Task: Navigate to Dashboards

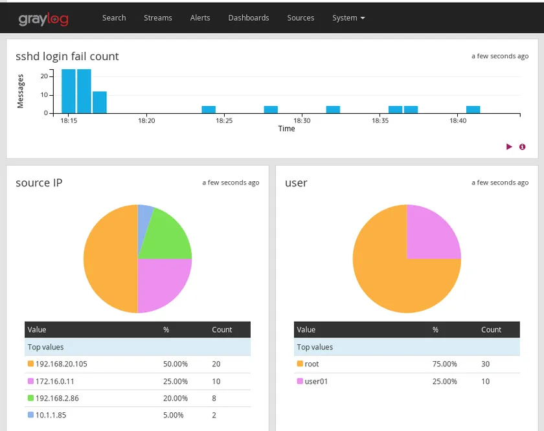Action: 249,18
